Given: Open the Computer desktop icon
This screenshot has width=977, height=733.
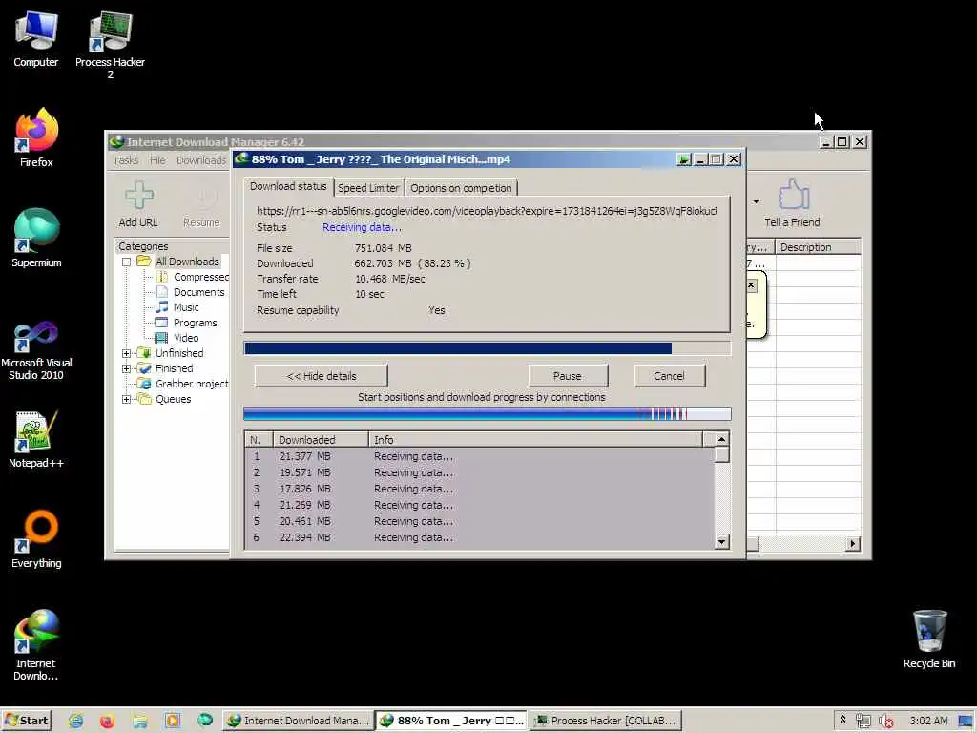Looking at the screenshot, I should [x=35, y=38].
